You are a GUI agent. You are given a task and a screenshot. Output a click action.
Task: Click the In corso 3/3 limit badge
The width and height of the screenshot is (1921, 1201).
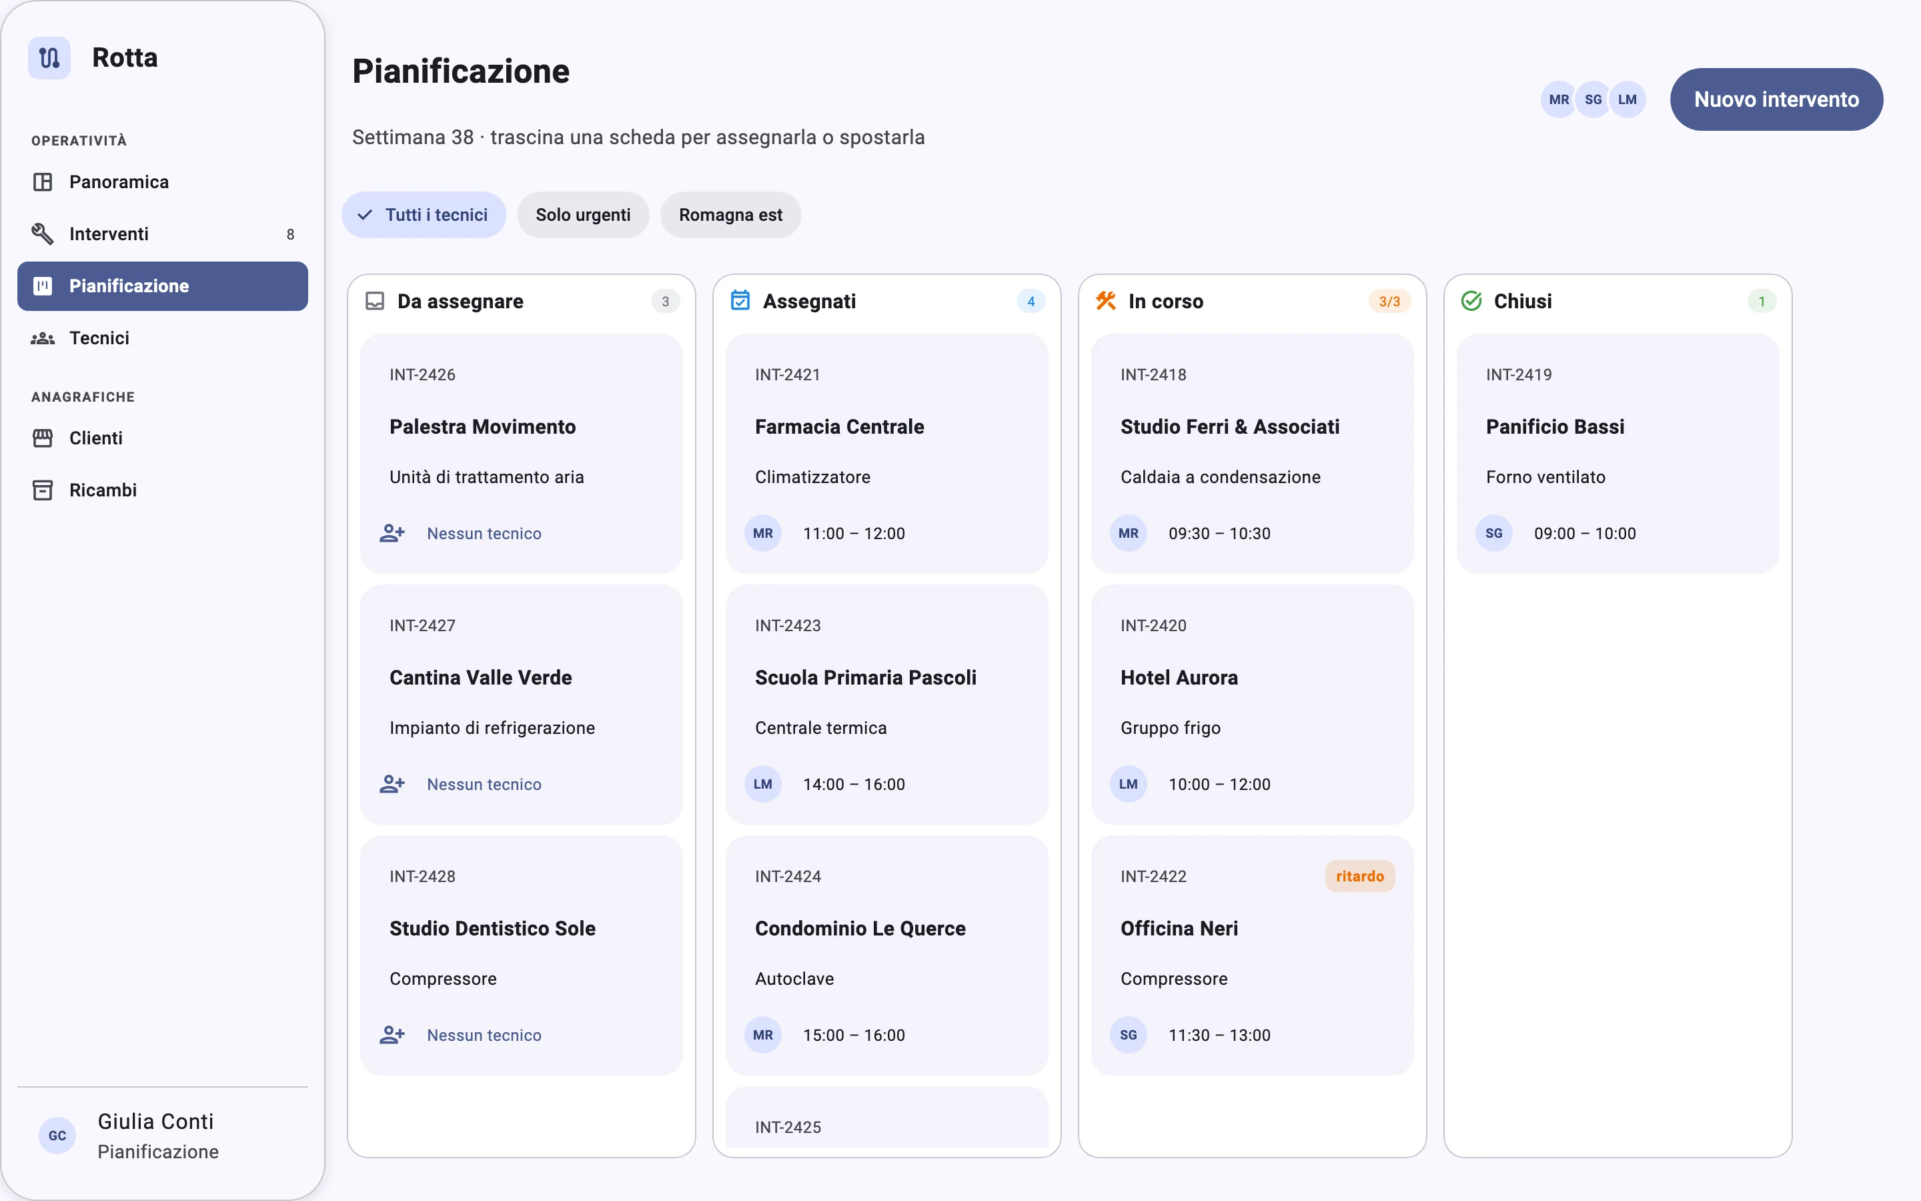pos(1389,302)
